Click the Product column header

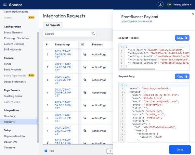pos(97,45)
